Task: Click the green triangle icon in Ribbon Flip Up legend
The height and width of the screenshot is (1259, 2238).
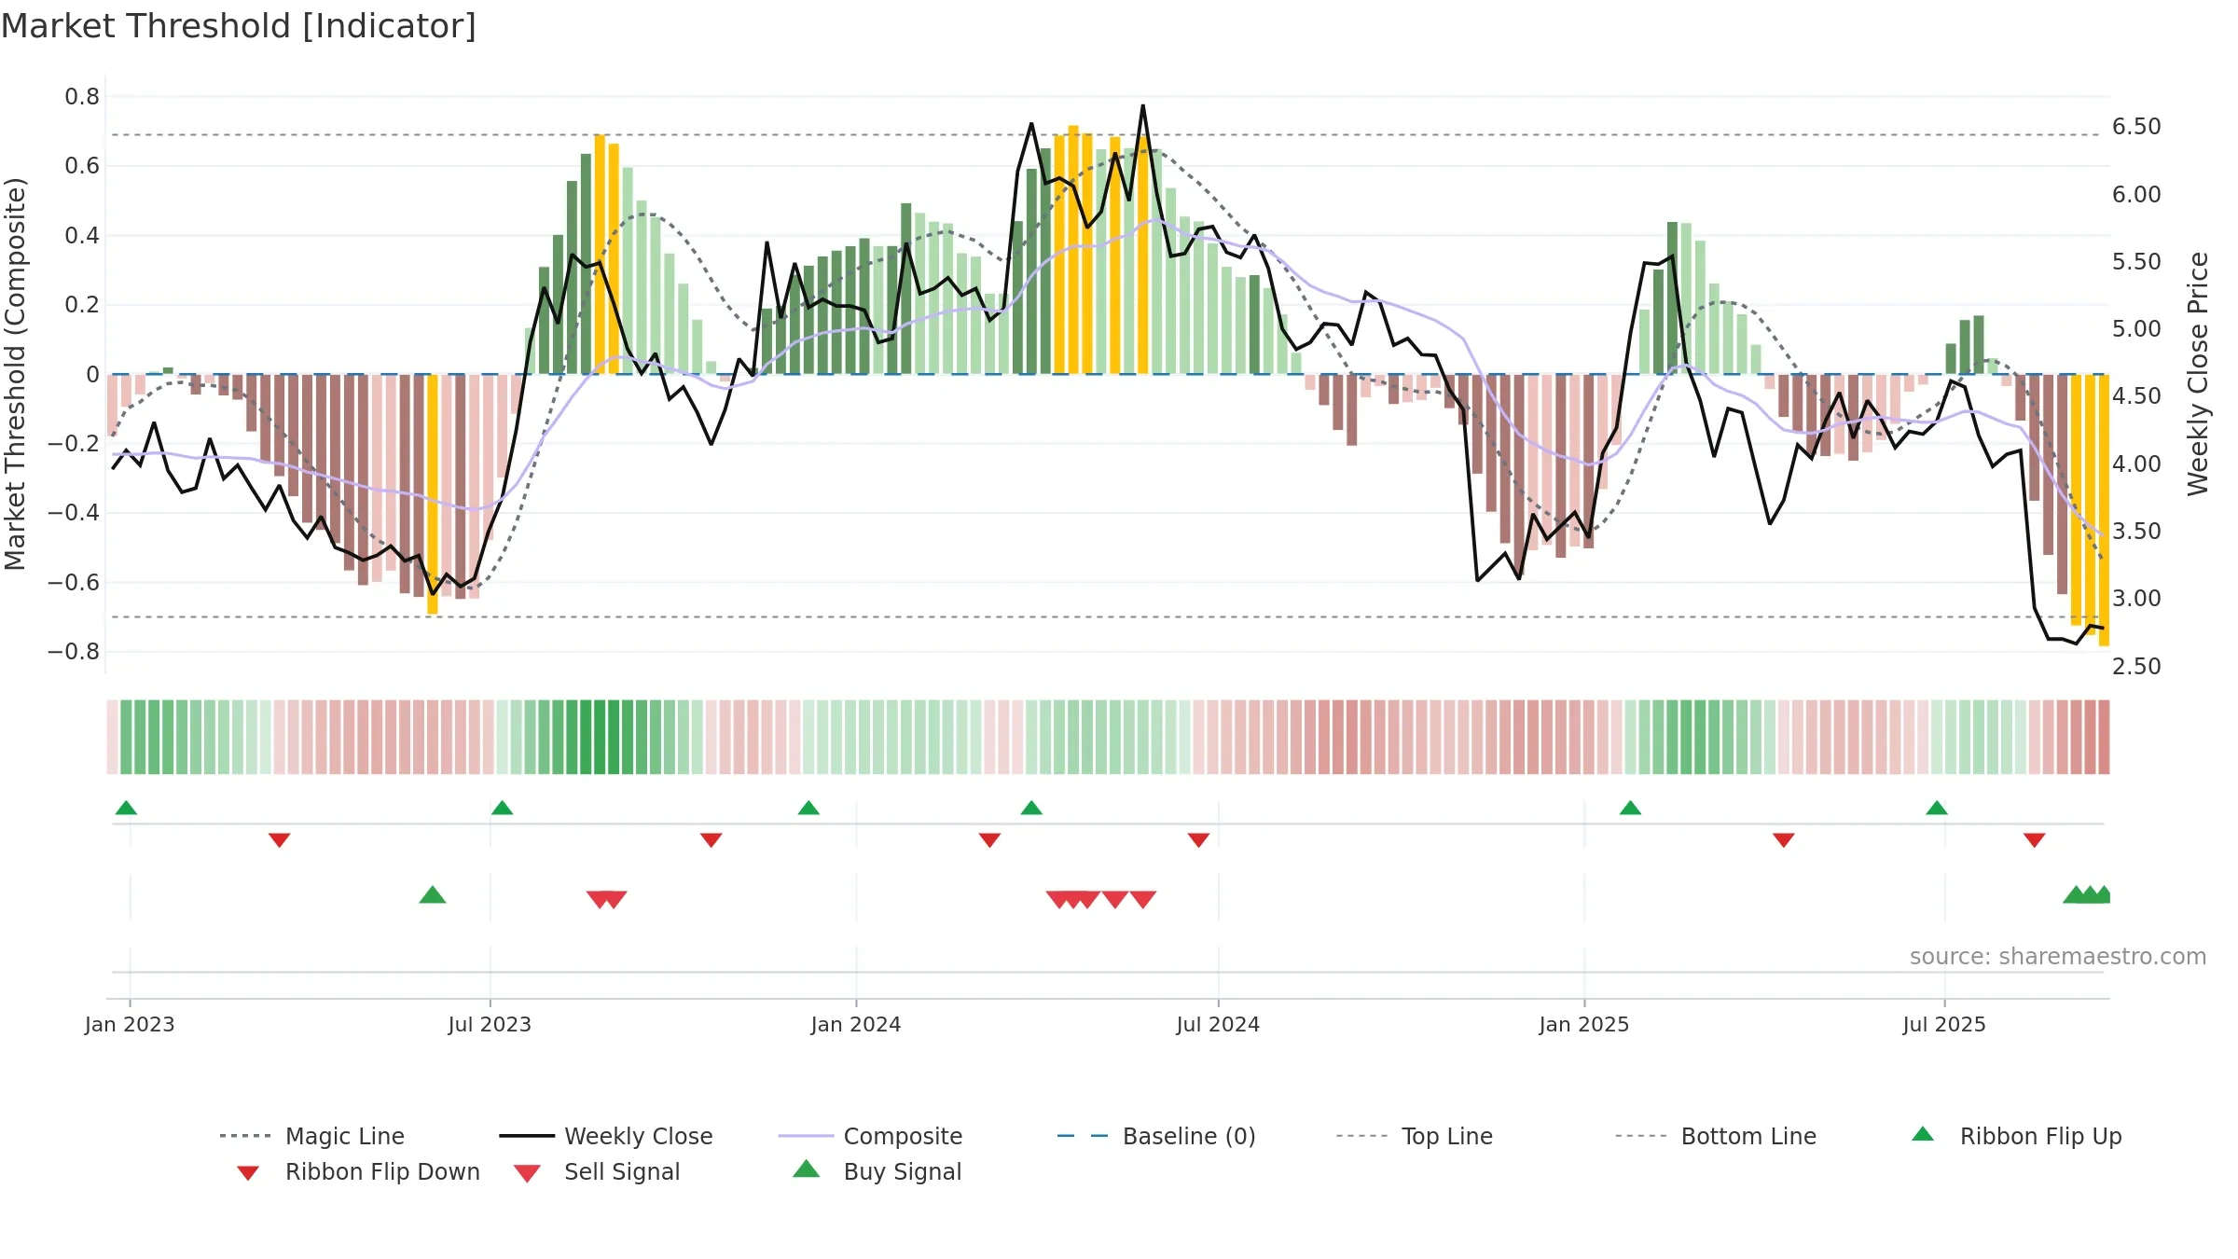Action: pos(1923,1134)
